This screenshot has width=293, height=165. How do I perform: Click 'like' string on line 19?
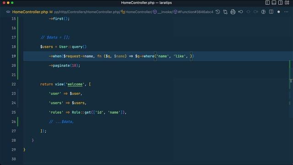point(179,56)
